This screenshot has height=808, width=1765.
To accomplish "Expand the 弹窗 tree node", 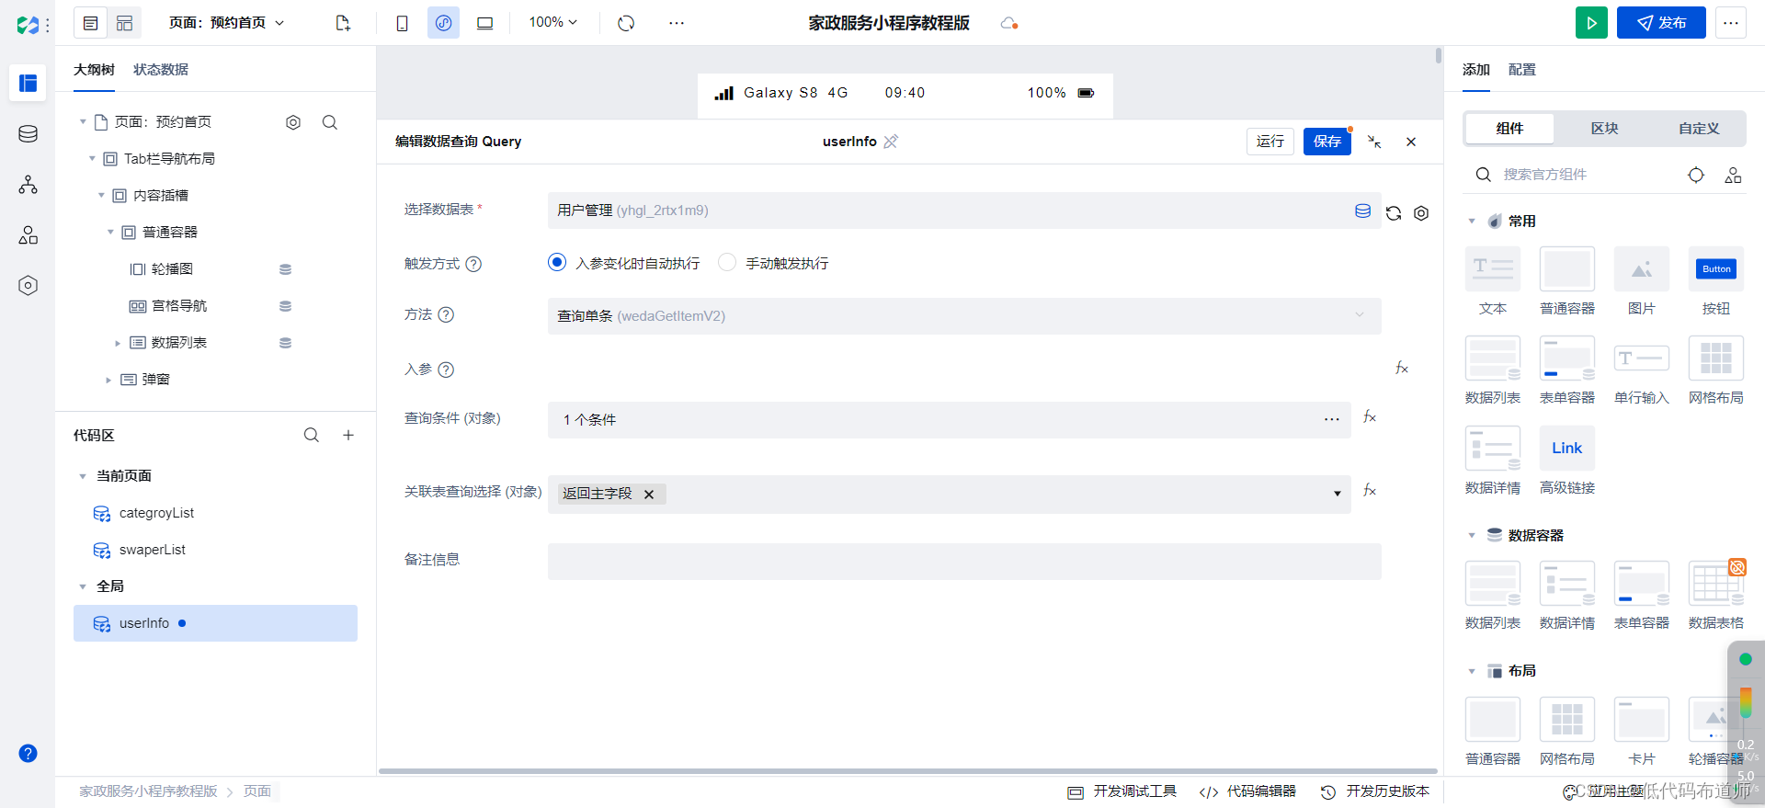I will click(108, 380).
